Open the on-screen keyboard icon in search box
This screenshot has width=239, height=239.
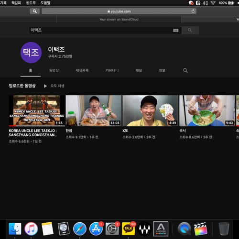[176, 31]
